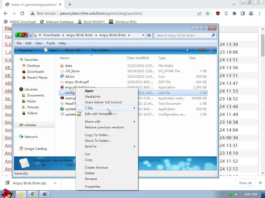This screenshot has height=198, width=265.
Task: Bookmark this page with the star icon
Action: [207, 13]
